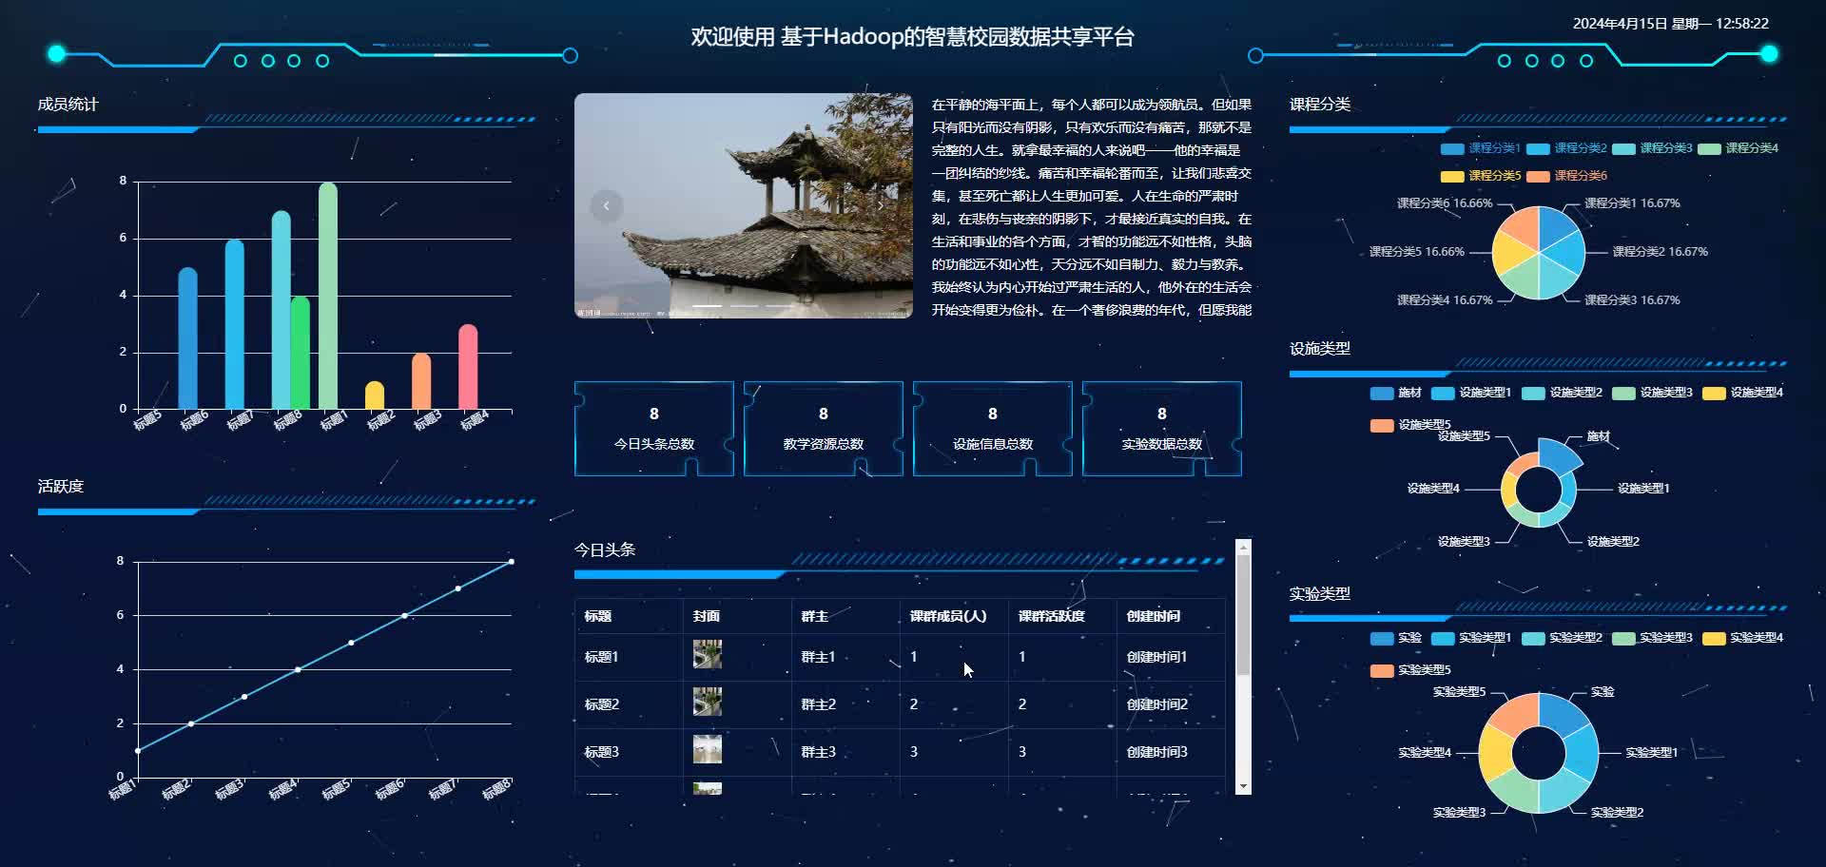Toggle the 设施类型4 legend entry

coord(1742,393)
